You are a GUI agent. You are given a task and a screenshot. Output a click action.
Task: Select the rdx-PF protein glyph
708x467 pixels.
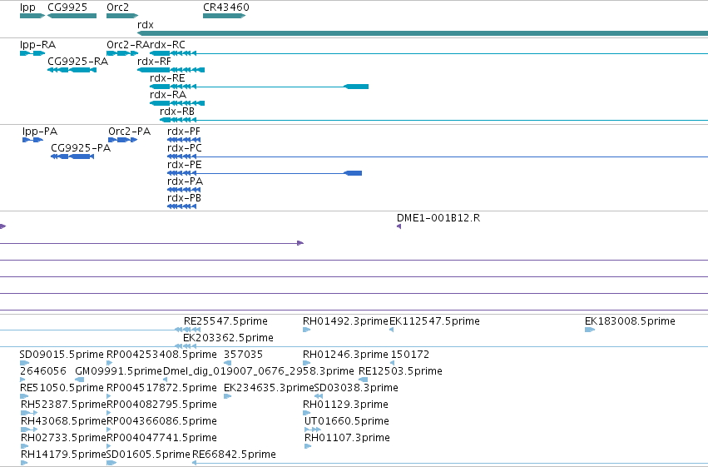184,140
